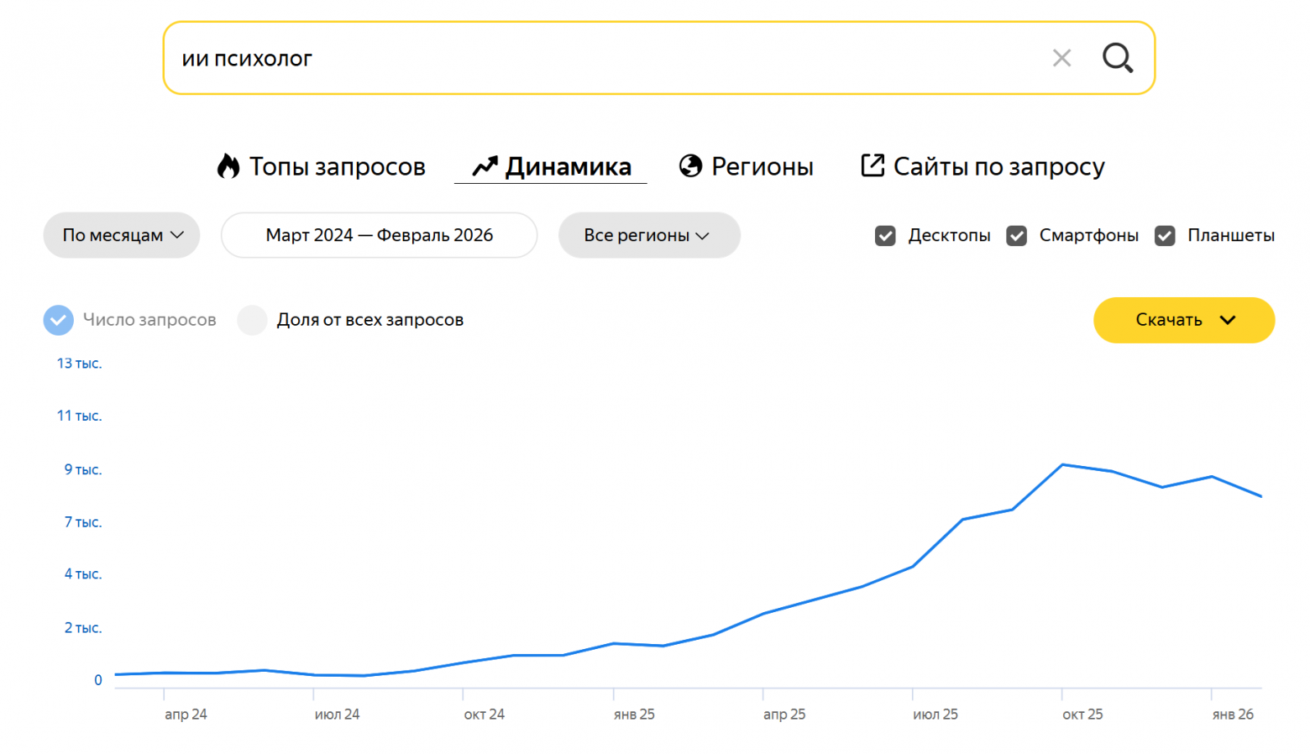Image resolution: width=1310 pixels, height=754 pixels.
Task: Open the Скачать download dropdown
Action: click(x=1183, y=320)
